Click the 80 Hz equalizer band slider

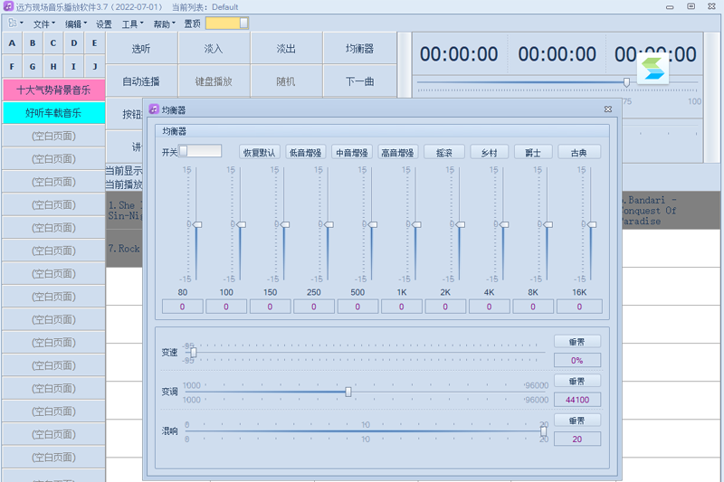(197, 224)
